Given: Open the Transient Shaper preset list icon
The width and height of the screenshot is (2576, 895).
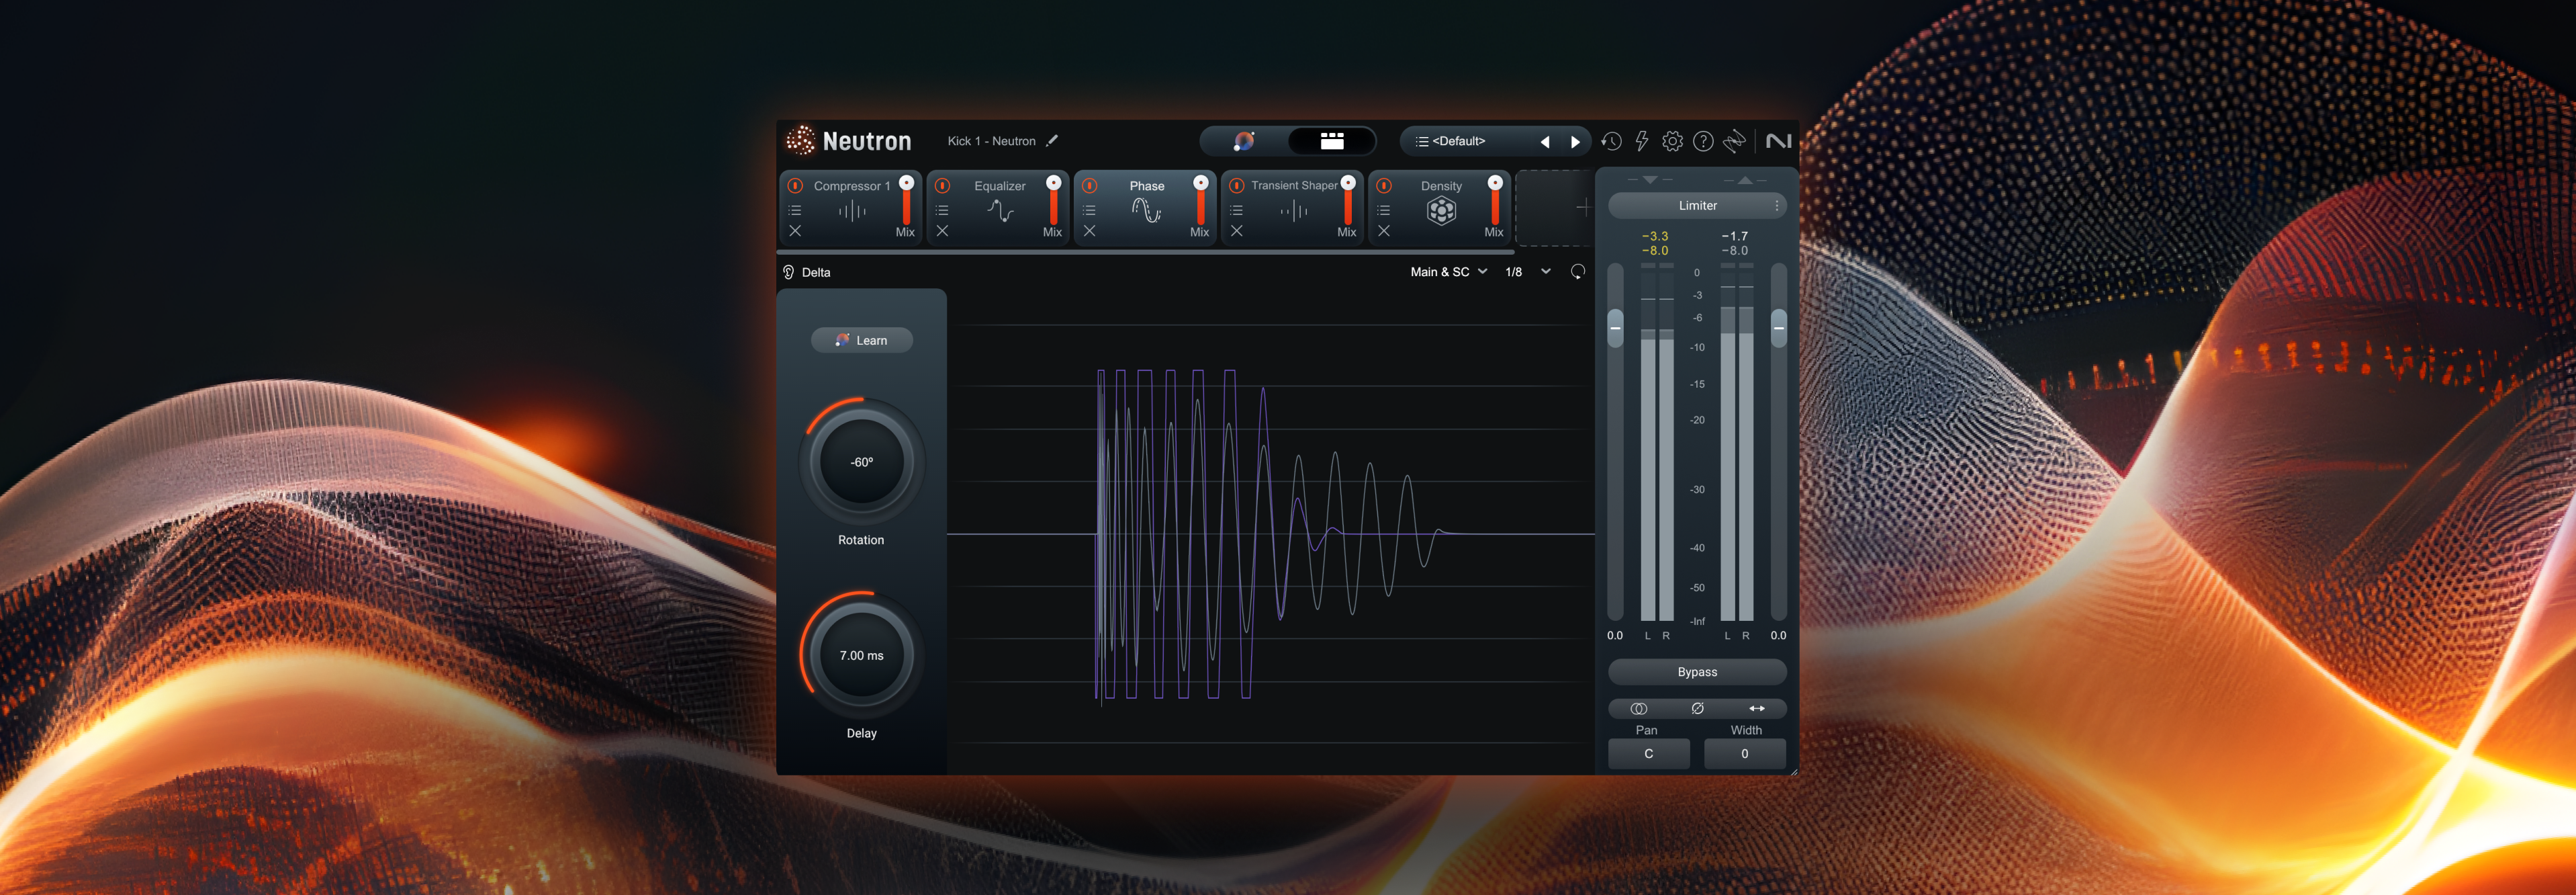Looking at the screenshot, I should (x=1237, y=210).
